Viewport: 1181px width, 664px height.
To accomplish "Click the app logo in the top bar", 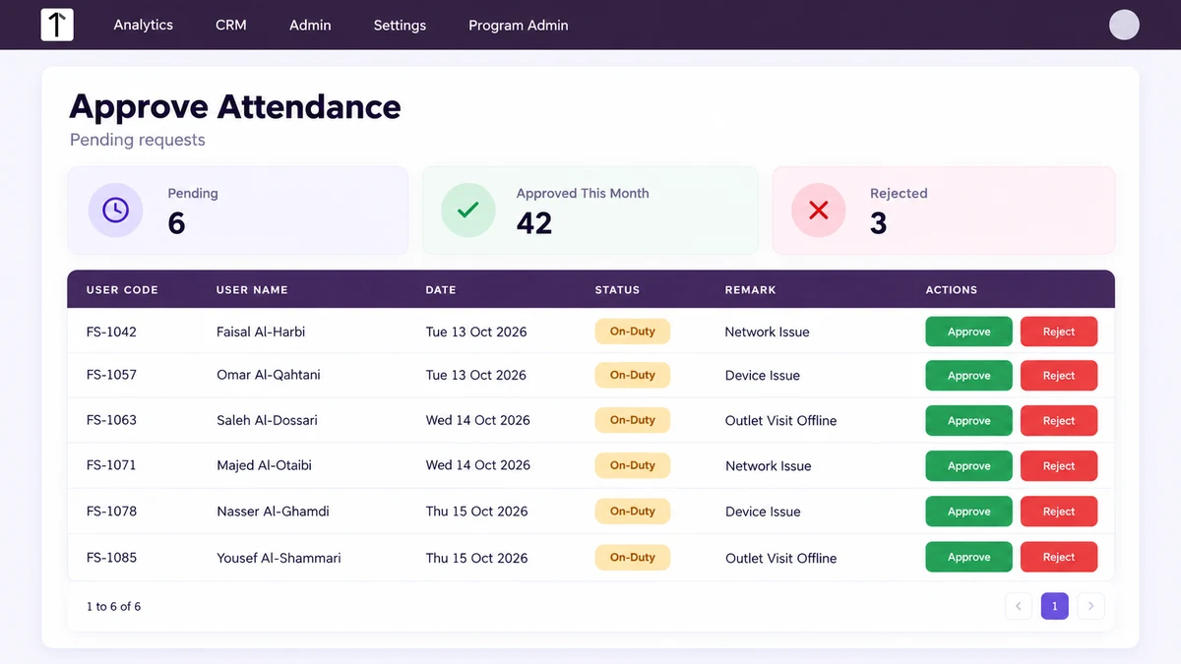I will tap(57, 25).
